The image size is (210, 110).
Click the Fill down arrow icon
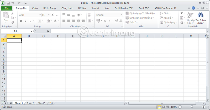point(182,18)
